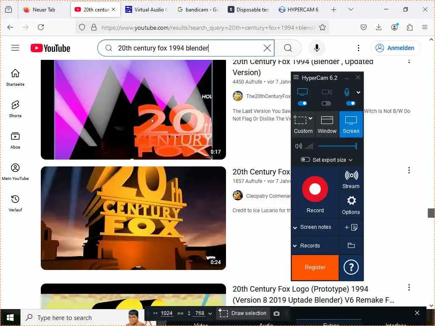Image resolution: width=435 pixels, height=326 pixels.
Task: Expand Screen notes section
Action: click(295, 228)
